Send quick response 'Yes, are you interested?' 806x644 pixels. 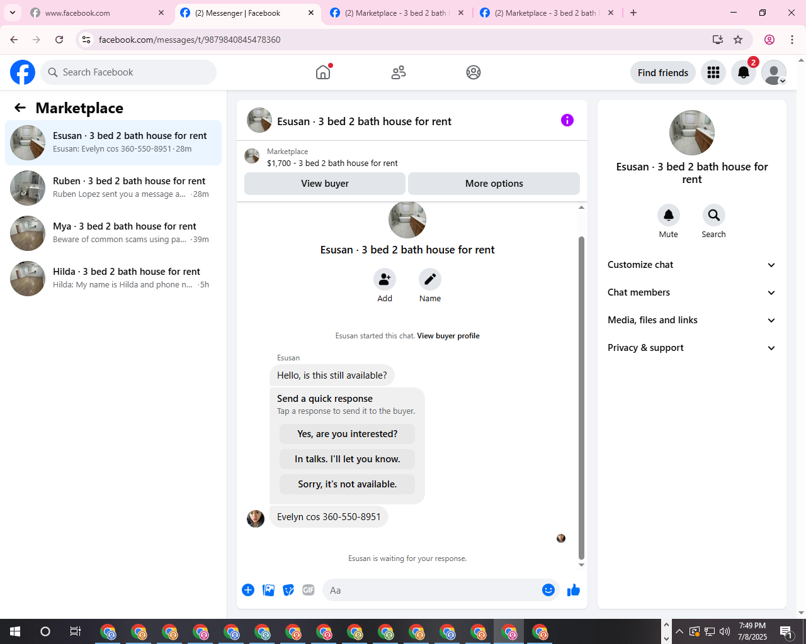[x=348, y=434]
